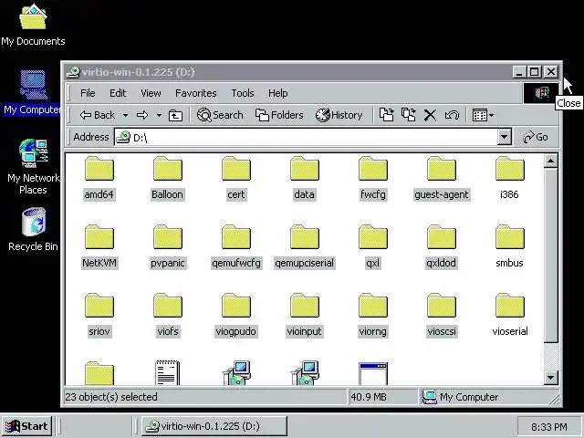Open the Back history dropdown arrow
Screen dimensions: 584x438
(x=126, y=116)
